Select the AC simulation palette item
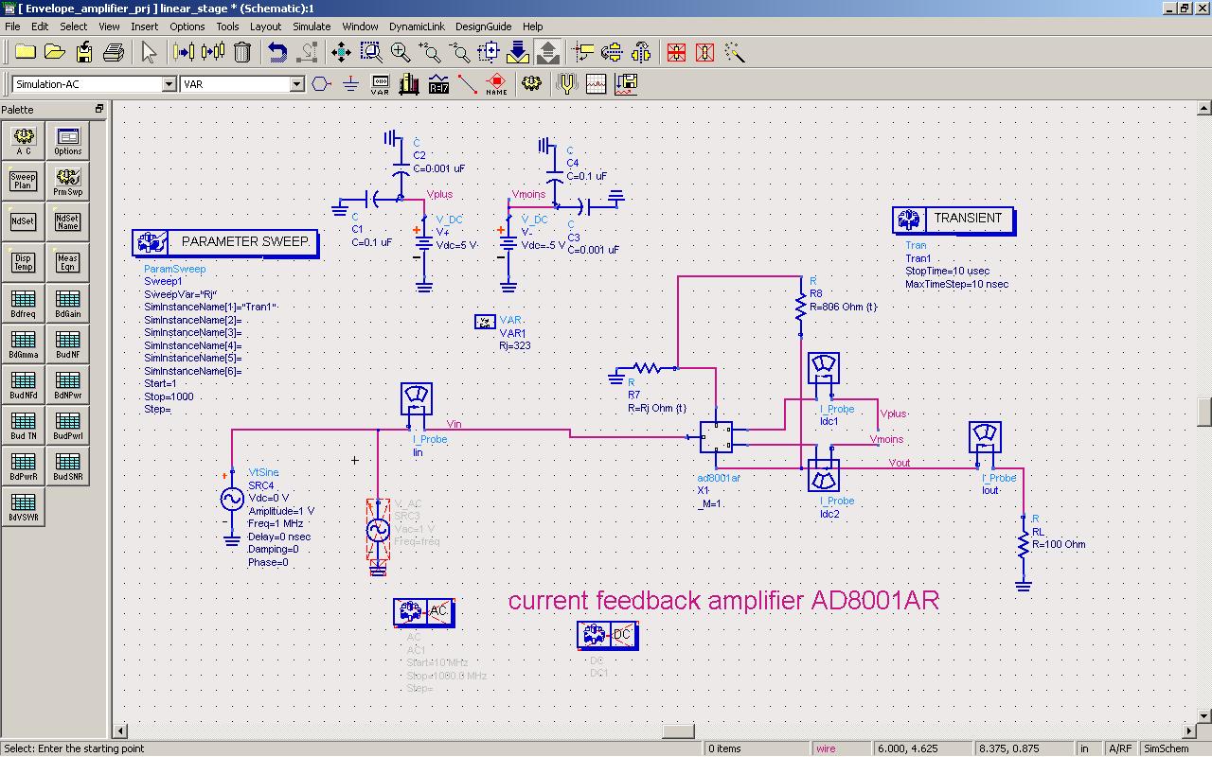 click(x=24, y=141)
